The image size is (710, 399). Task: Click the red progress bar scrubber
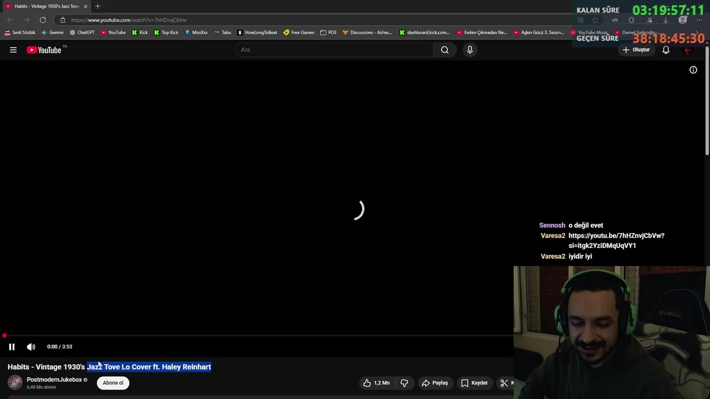[4, 336]
